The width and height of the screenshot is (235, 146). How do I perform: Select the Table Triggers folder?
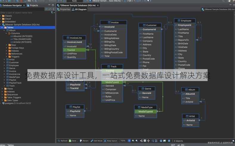pos(13,97)
